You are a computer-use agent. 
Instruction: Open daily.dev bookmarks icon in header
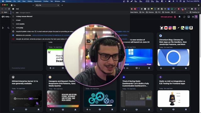179,17
